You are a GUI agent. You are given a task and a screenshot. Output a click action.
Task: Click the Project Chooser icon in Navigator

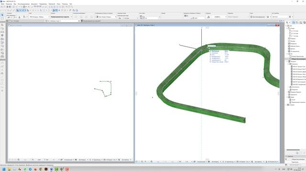coord(287,22)
